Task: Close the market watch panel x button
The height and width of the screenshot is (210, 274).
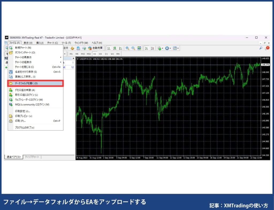Action: pos(73,58)
